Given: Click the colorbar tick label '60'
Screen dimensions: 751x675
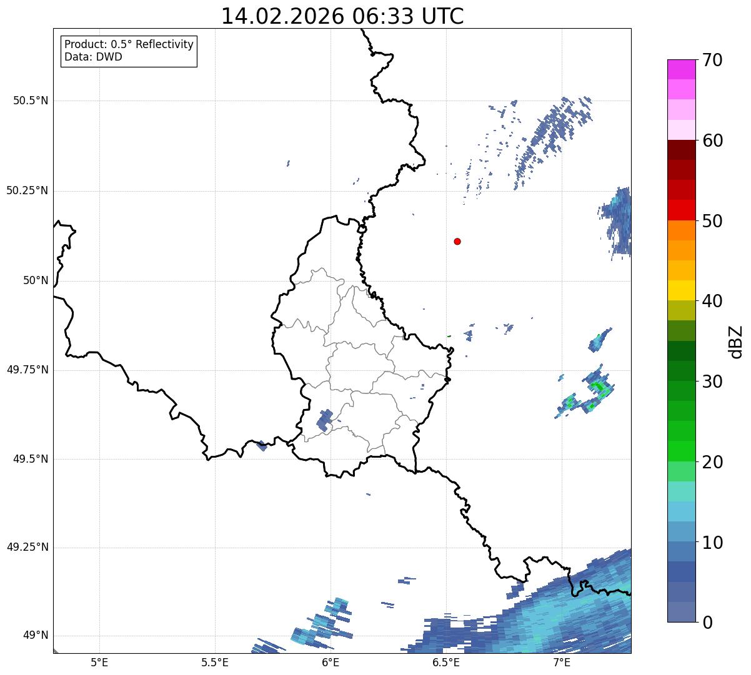Looking at the screenshot, I should point(712,140).
